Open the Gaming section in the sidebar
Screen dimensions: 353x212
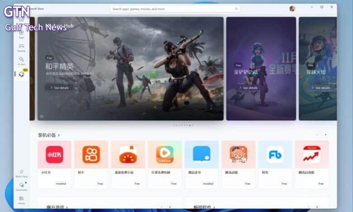pyautogui.click(x=21, y=47)
